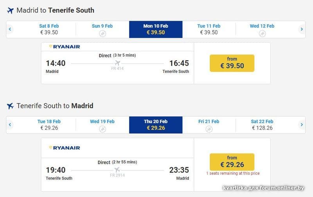Image resolution: width=313 pixels, height=197 pixels.
Task: Show earlier outbound dates with left arrow
Action: tap(10, 29)
